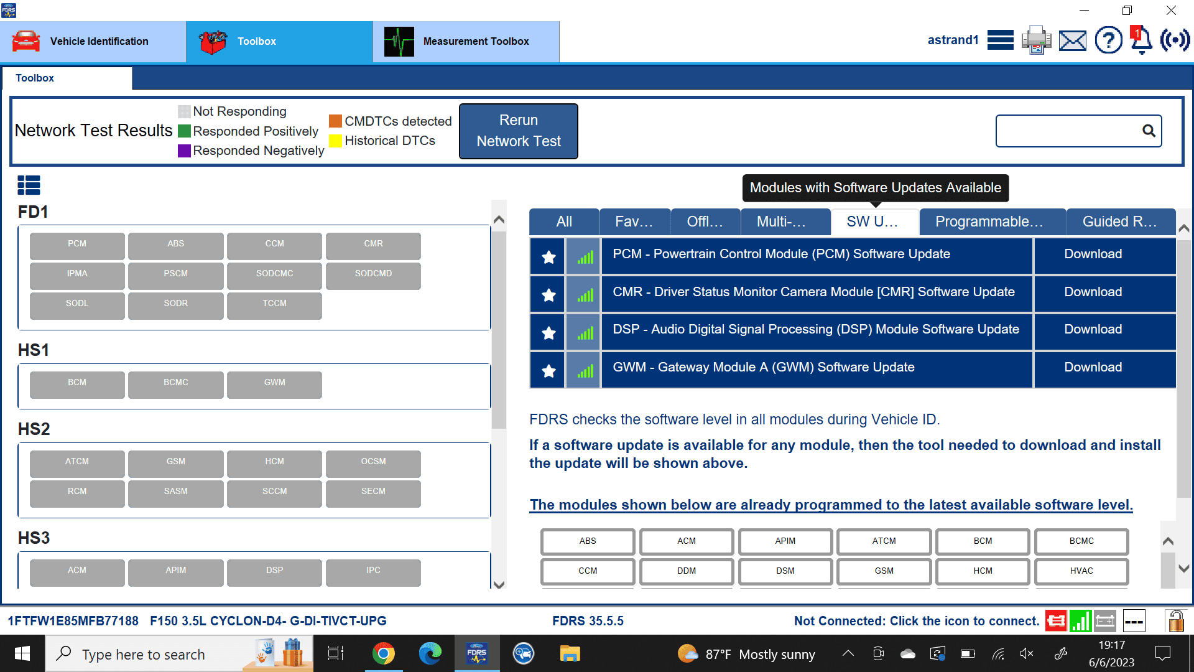
Task: Select the Guided R… filter tab
Action: [1121, 222]
